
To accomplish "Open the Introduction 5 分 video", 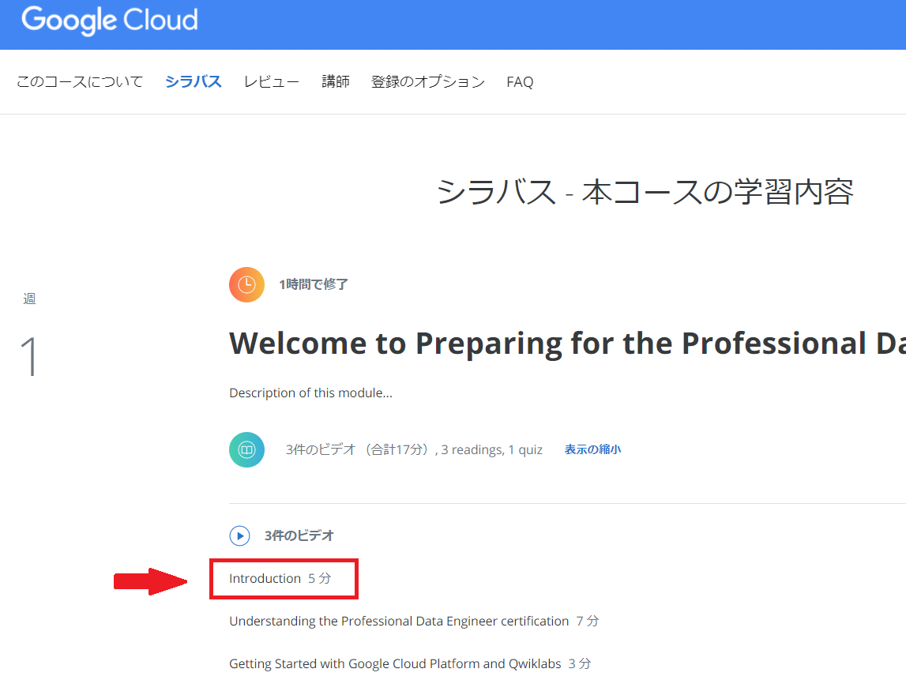I will (x=280, y=578).
